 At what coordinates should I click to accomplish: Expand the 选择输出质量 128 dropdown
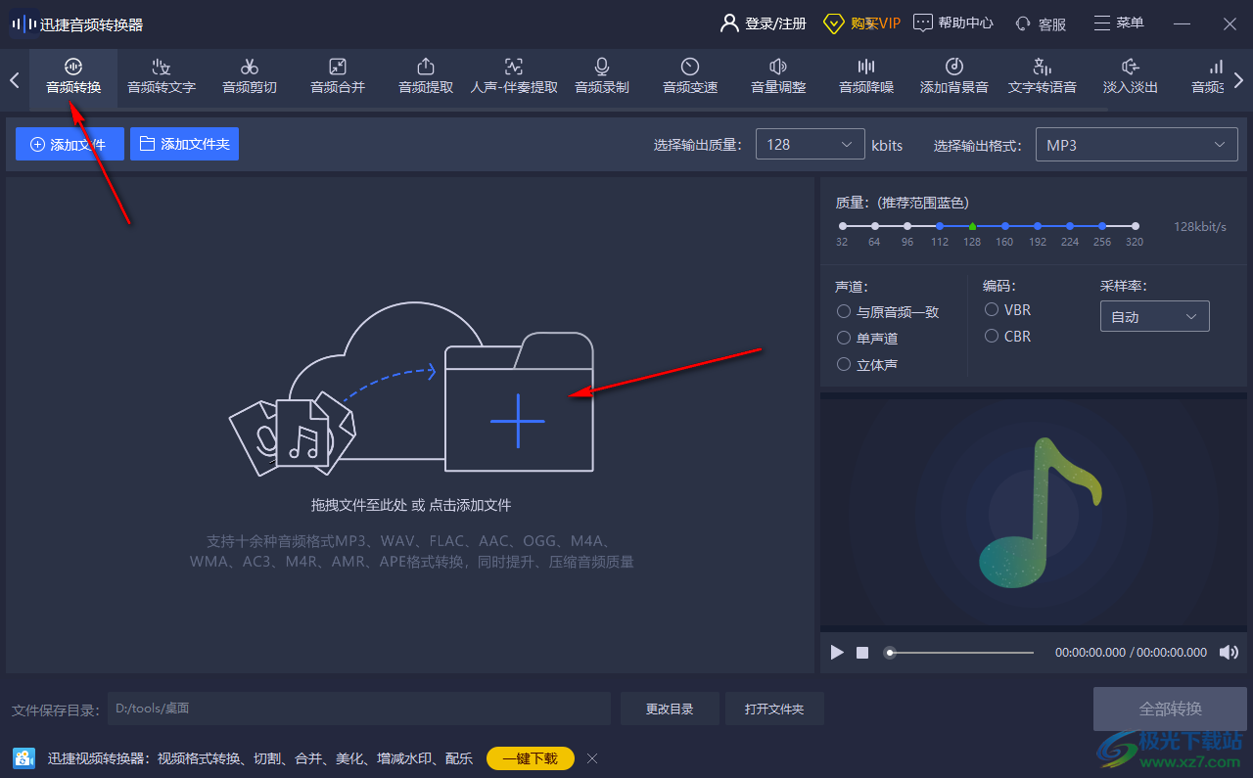tap(810, 145)
